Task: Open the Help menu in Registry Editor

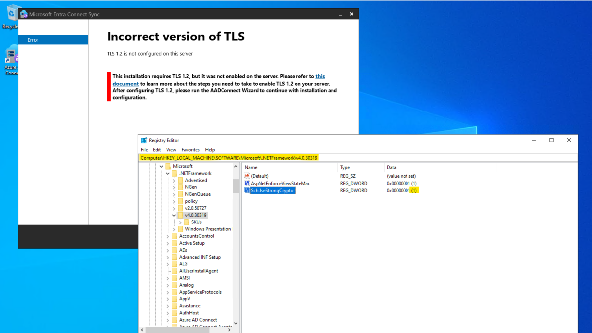Action: pyautogui.click(x=210, y=150)
